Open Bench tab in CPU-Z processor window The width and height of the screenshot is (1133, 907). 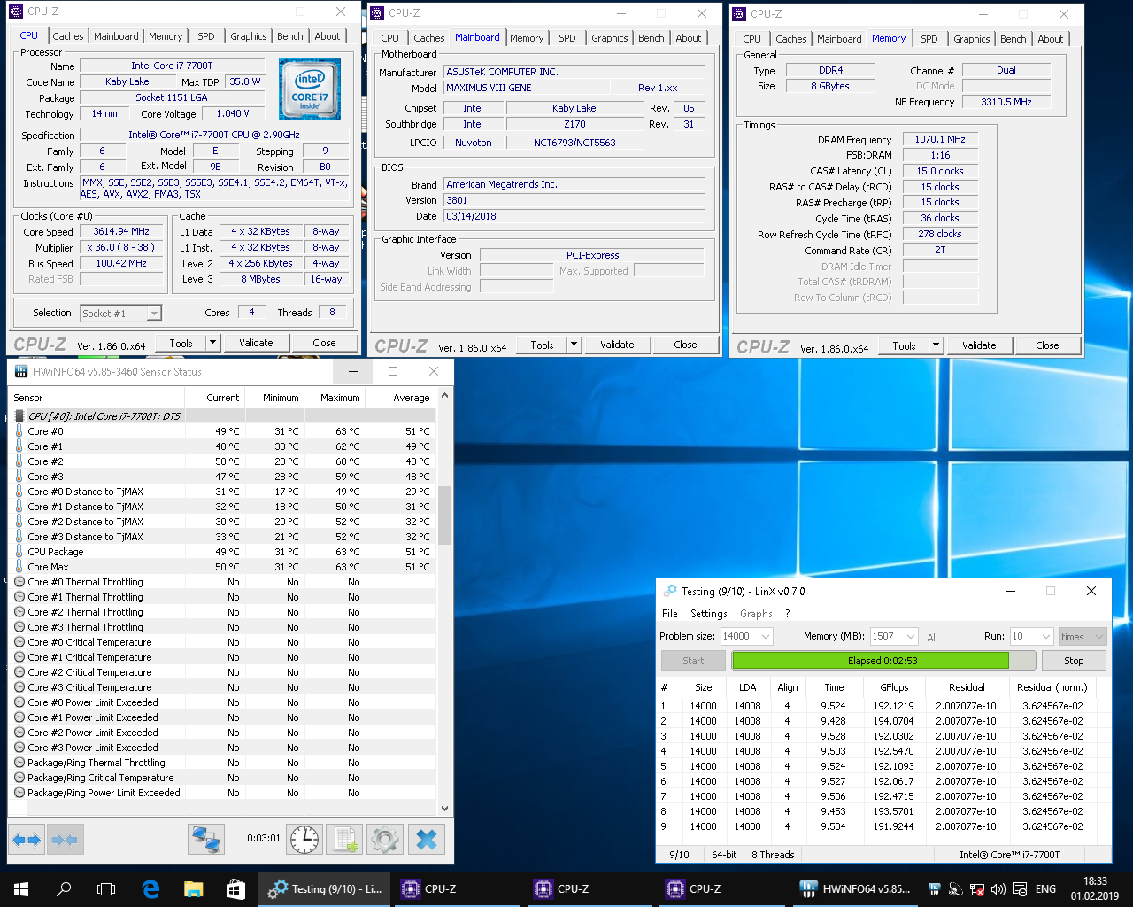[290, 36]
